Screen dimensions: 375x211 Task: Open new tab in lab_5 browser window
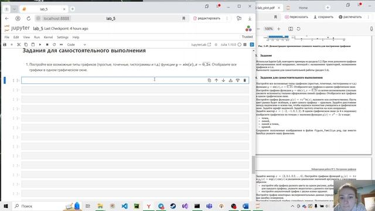(x=73, y=9)
